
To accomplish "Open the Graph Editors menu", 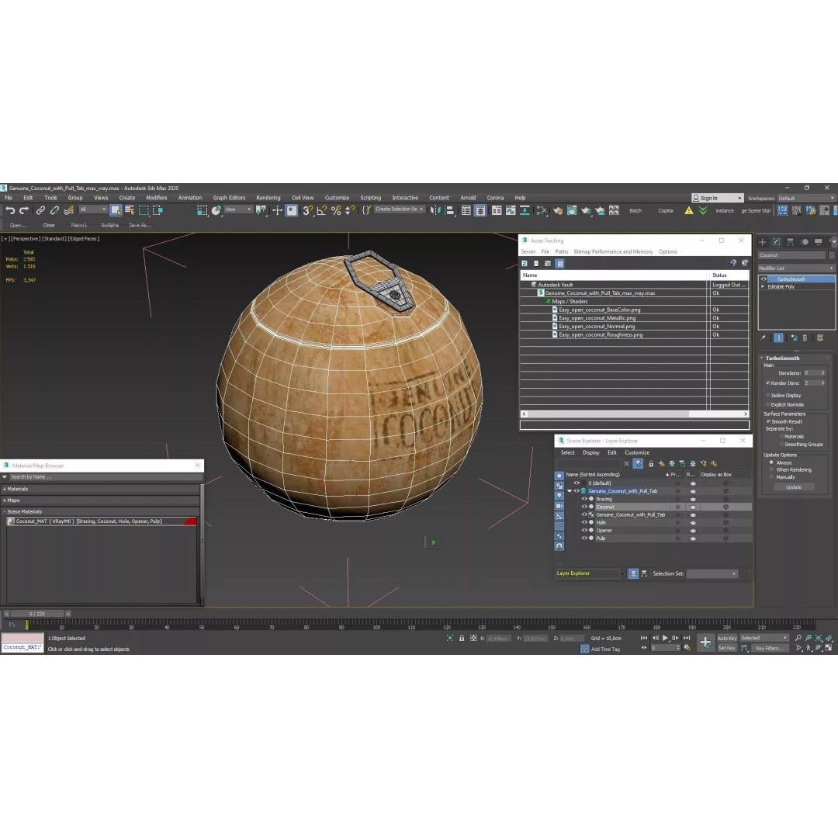I will tap(229, 198).
